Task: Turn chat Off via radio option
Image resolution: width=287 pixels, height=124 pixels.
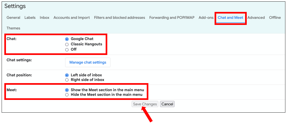Action: pos(67,50)
